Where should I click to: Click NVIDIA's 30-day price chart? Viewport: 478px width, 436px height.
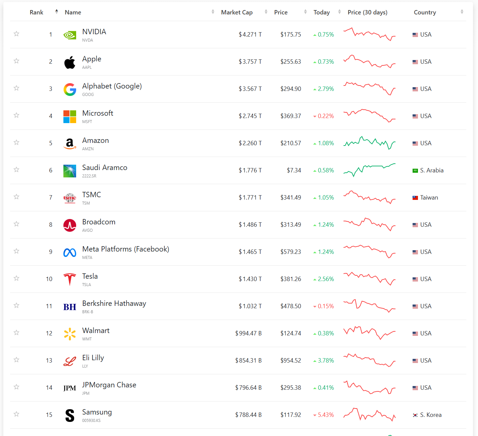point(369,34)
